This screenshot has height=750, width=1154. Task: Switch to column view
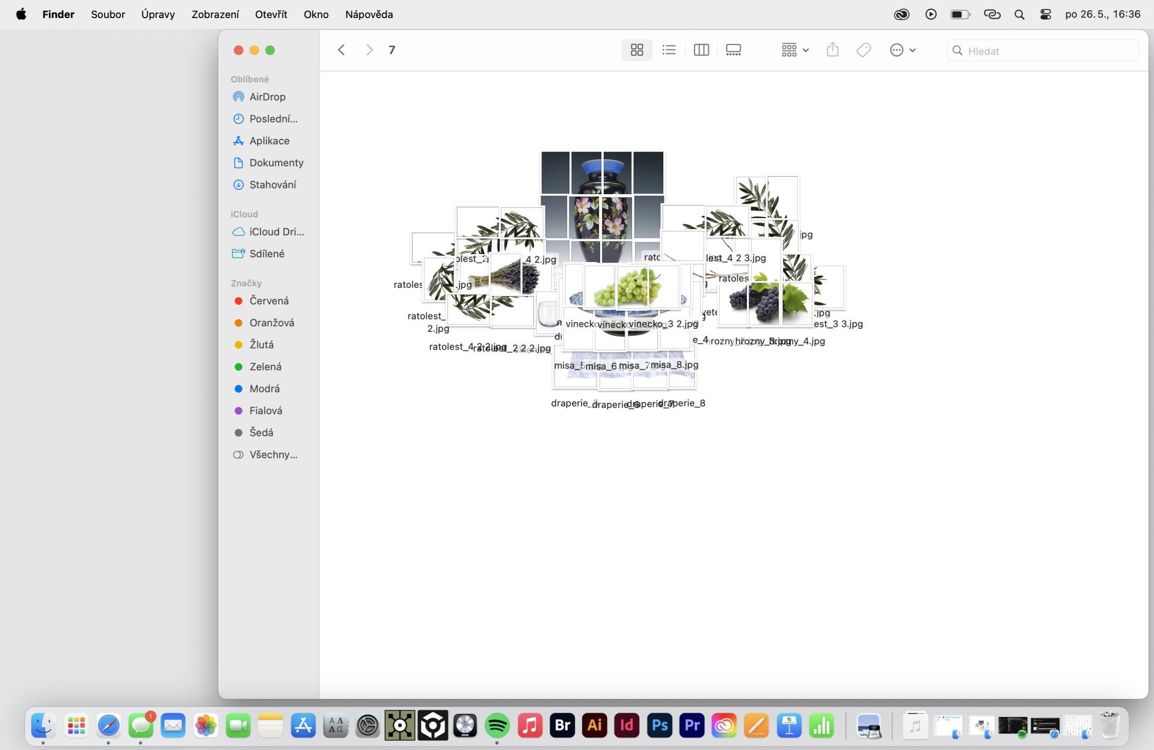(x=701, y=50)
